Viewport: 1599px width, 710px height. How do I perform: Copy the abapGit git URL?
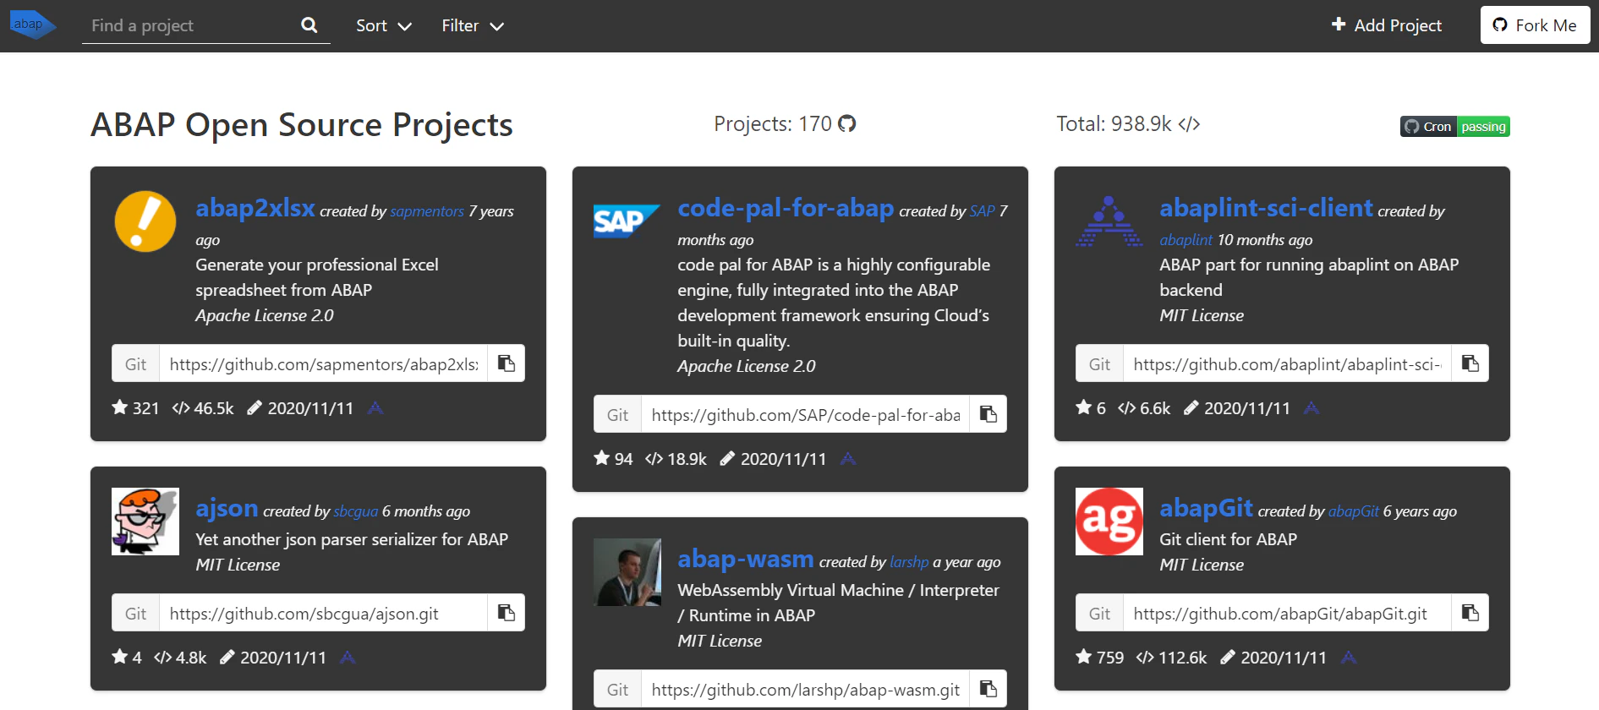tap(1470, 613)
